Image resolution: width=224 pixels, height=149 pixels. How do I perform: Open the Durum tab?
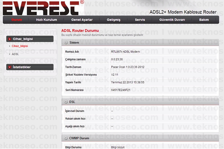(x=17, y=20)
